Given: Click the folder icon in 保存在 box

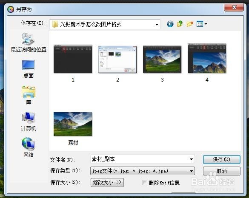Looking at the screenshot, I should pyautogui.click(x=55, y=24).
